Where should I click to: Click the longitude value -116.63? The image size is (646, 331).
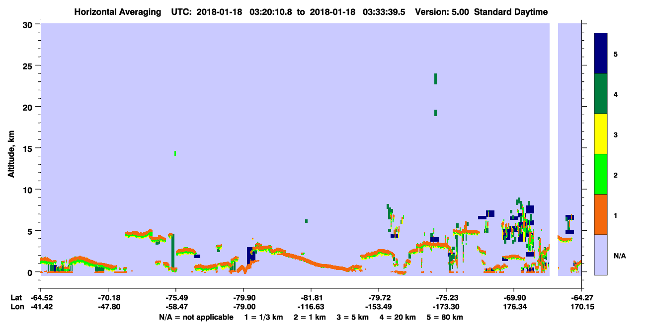(311, 307)
